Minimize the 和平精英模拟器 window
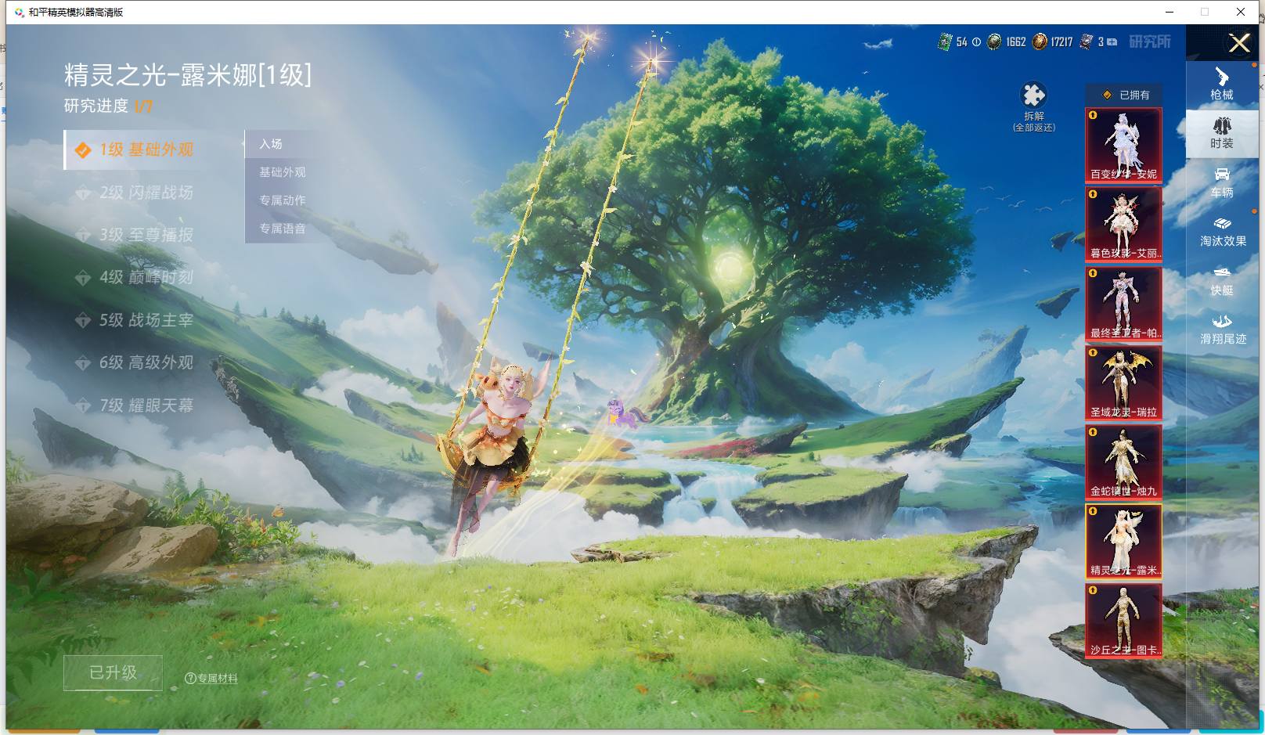Image resolution: width=1265 pixels, height=735 pixels. (1170, 12)
